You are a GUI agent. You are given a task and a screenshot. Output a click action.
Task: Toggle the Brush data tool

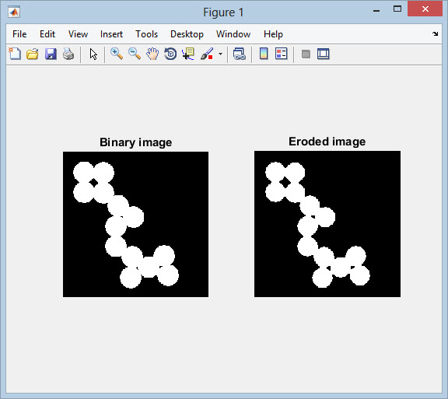(207, 54)
